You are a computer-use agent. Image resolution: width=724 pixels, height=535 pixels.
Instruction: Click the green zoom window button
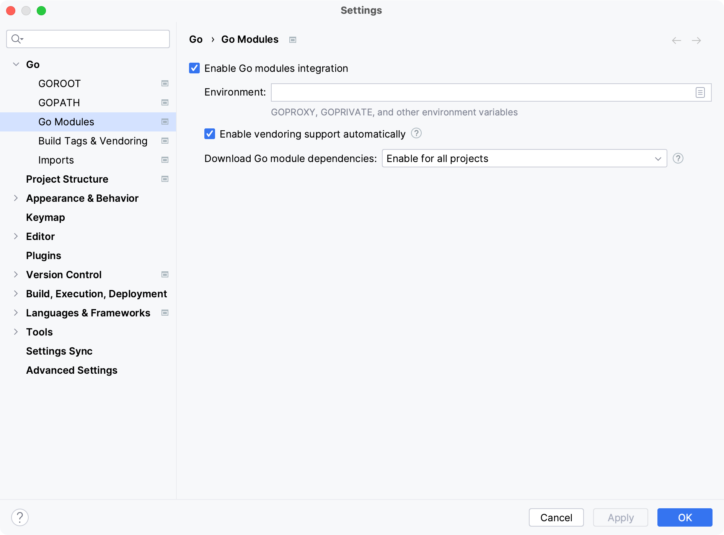(x=41, y=11)
